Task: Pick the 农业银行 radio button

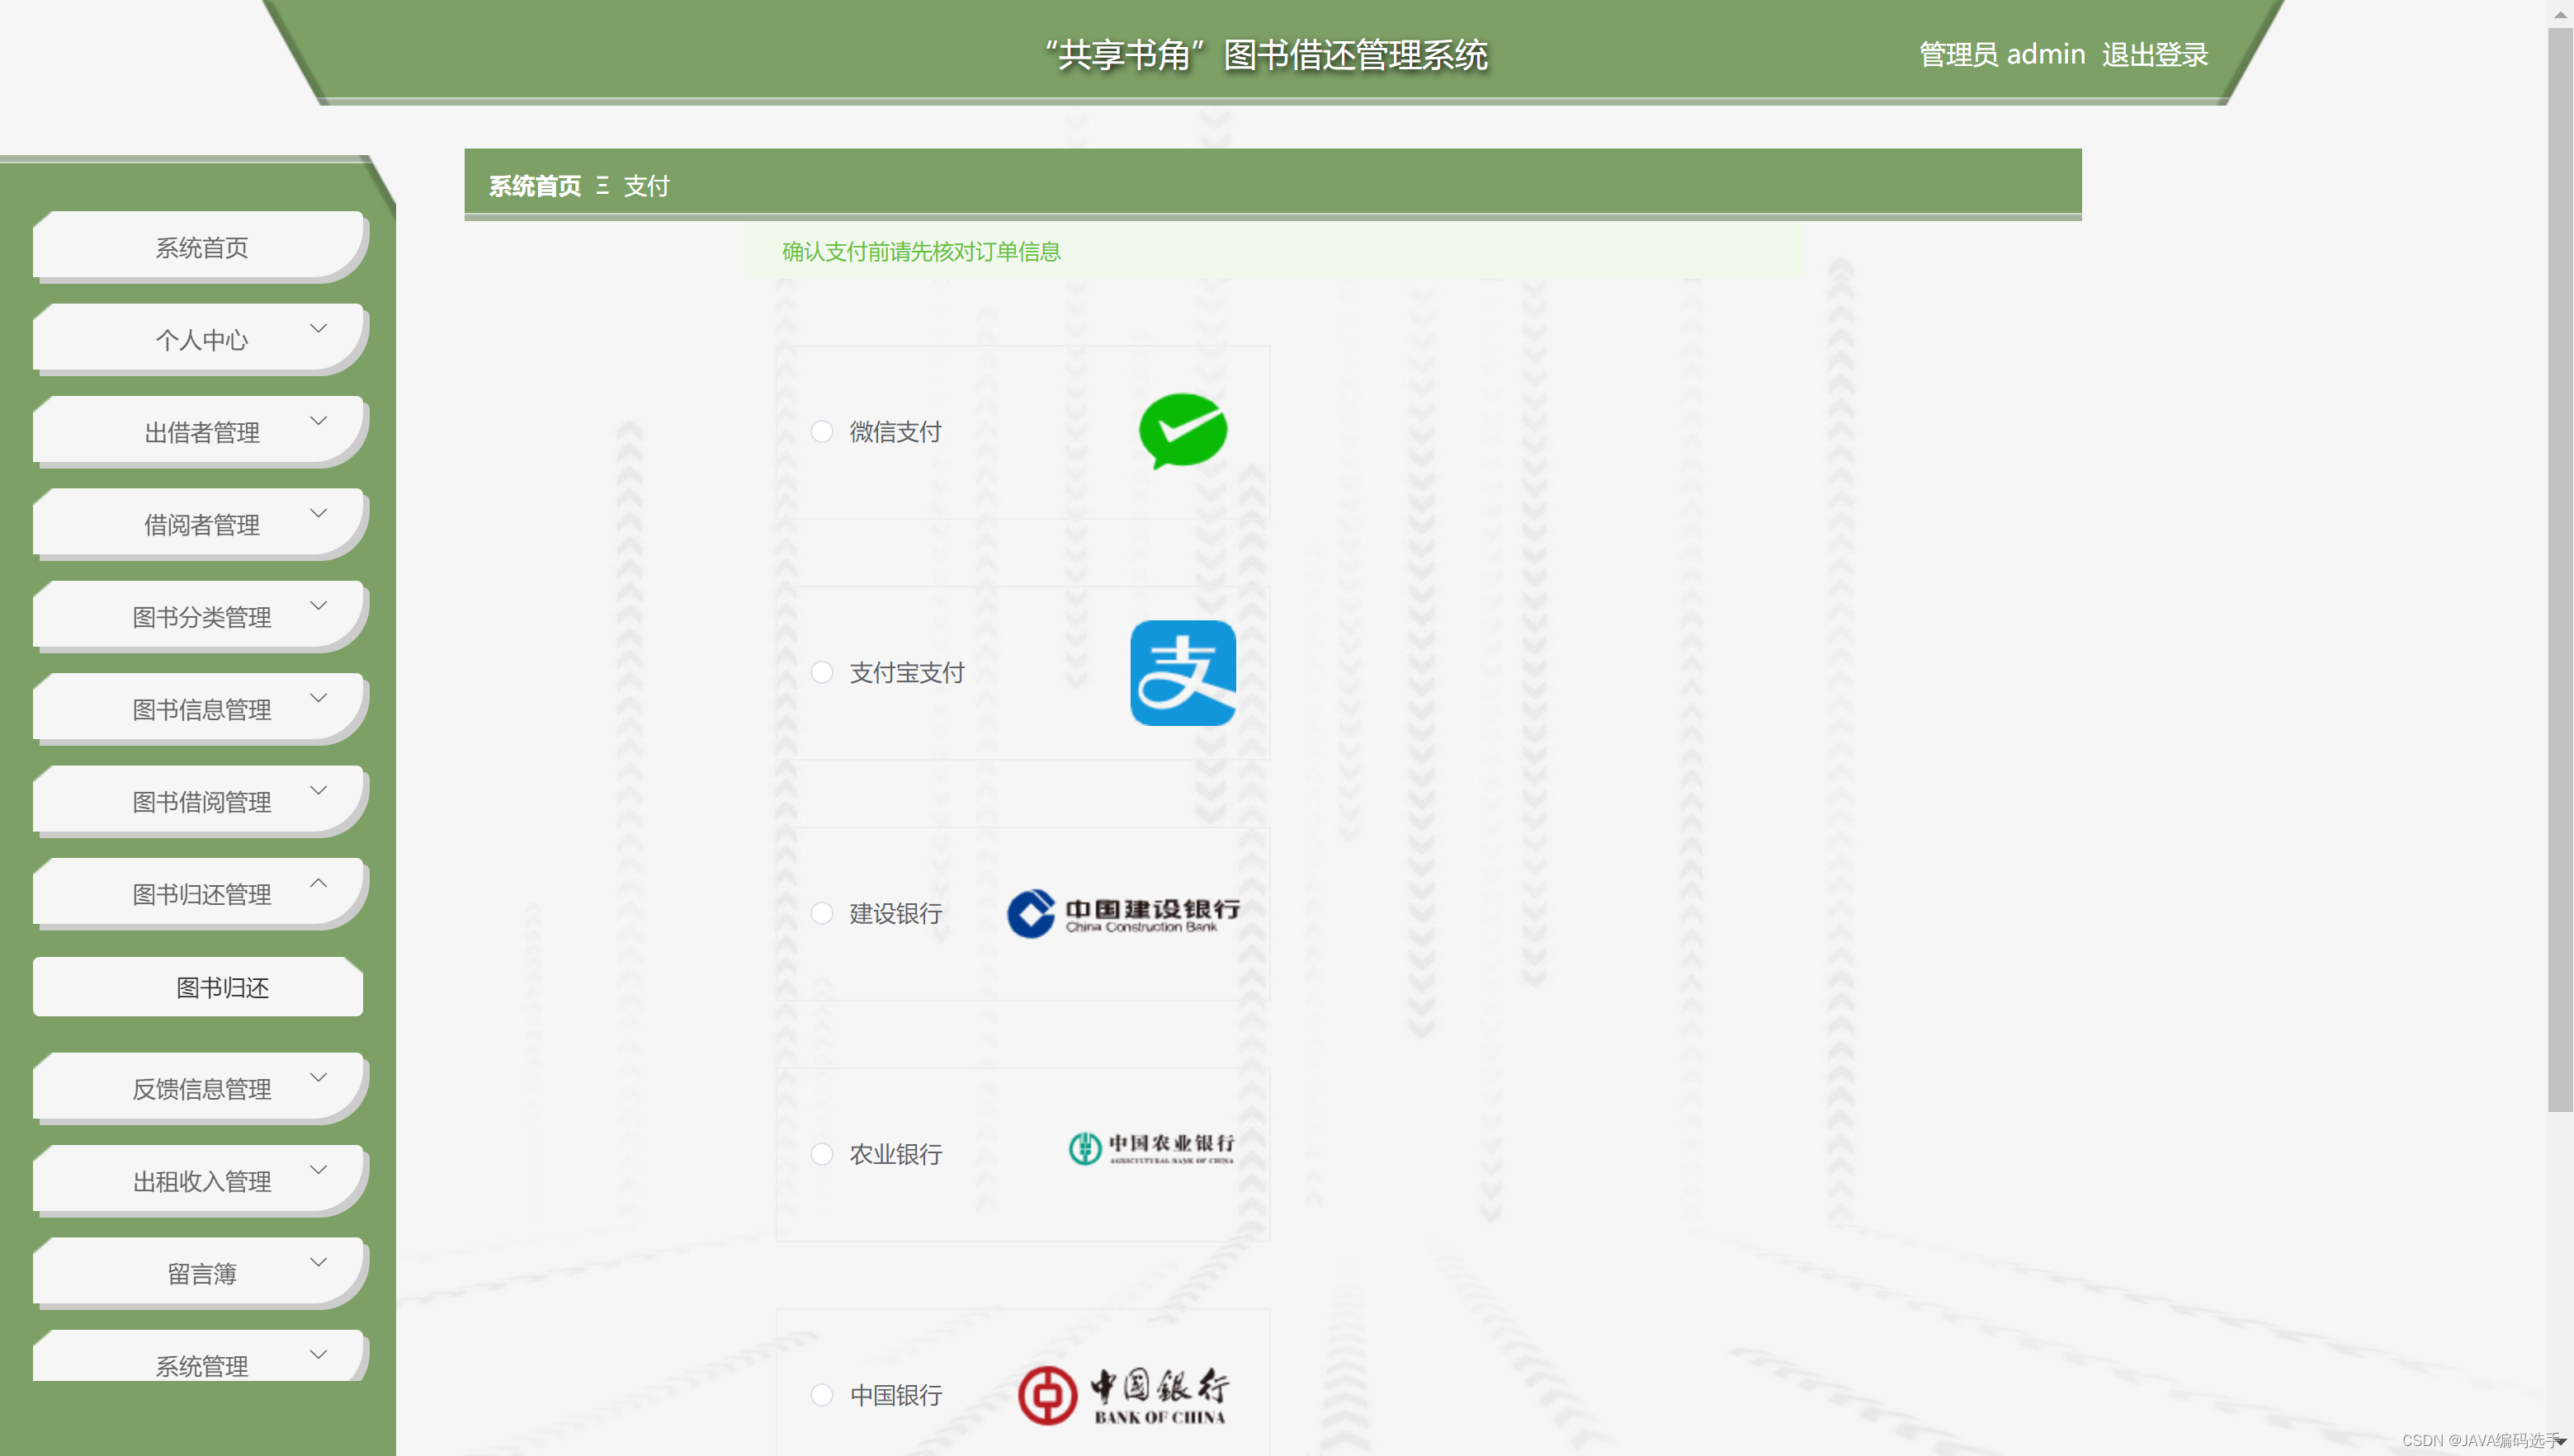Action: click(821, 1154)
